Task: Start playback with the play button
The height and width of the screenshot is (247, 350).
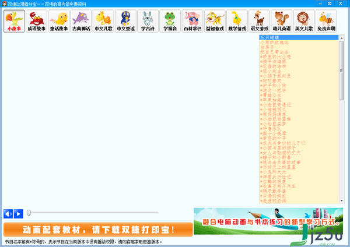Action: [19, 214]
